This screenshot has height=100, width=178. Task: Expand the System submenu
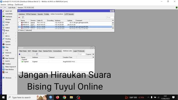(8, 42)
